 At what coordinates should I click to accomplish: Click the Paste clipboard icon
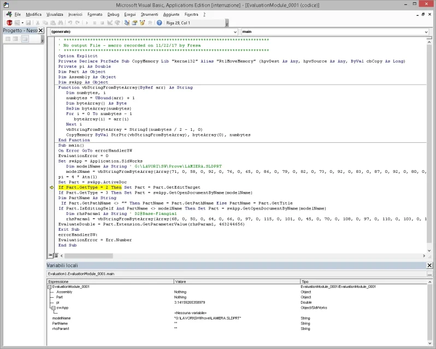[53, 23]
